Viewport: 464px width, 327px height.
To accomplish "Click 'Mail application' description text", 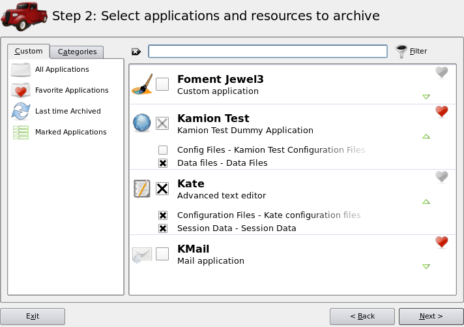I will pos(210,261).
